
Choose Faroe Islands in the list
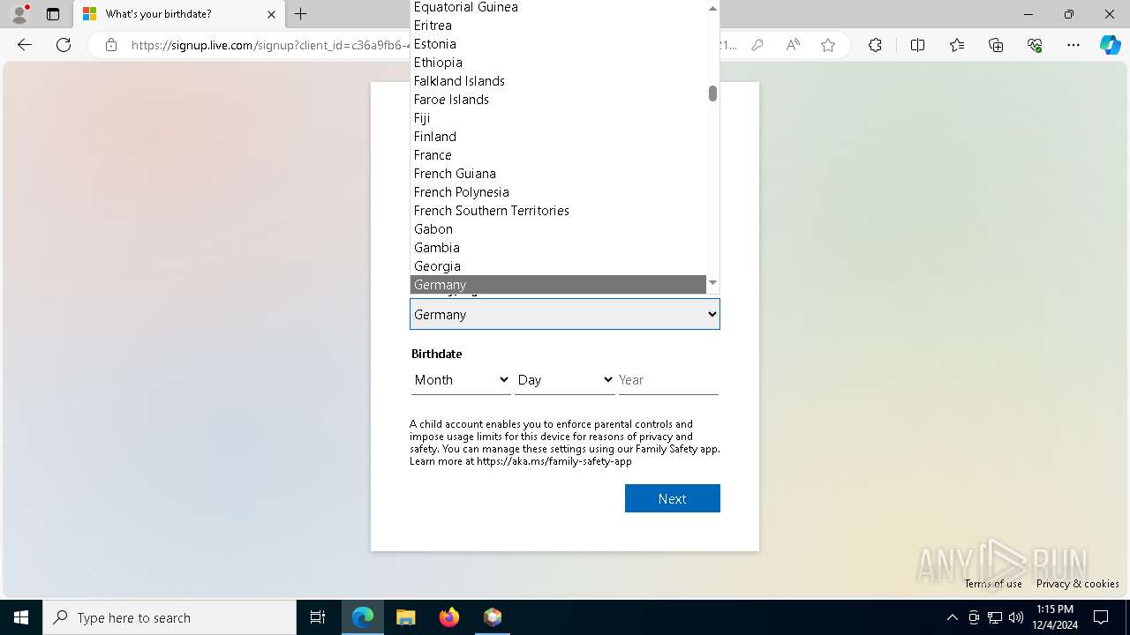[558, 100]
